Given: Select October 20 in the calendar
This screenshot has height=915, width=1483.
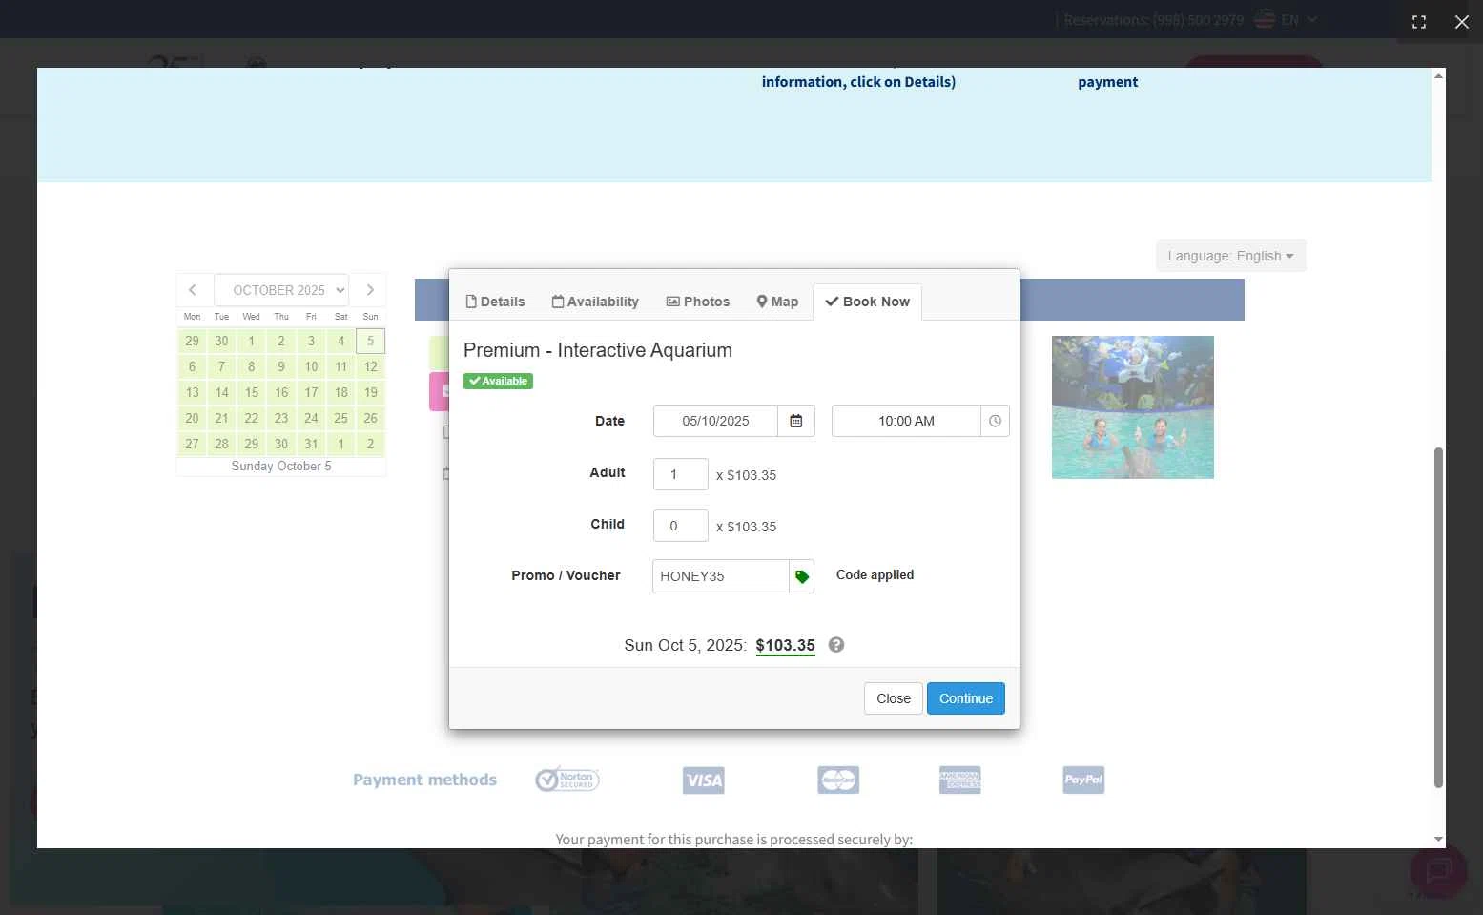Looking at the screenshot, I should pyautogui.click(x=193, y=418).
